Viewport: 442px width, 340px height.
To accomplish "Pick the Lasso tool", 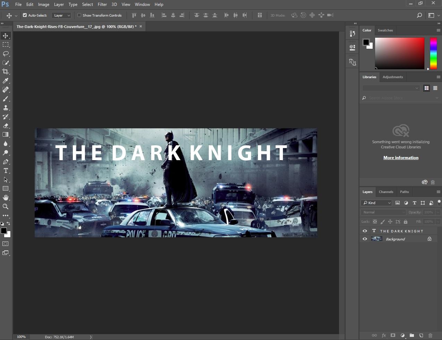I will tap(6, 54).
